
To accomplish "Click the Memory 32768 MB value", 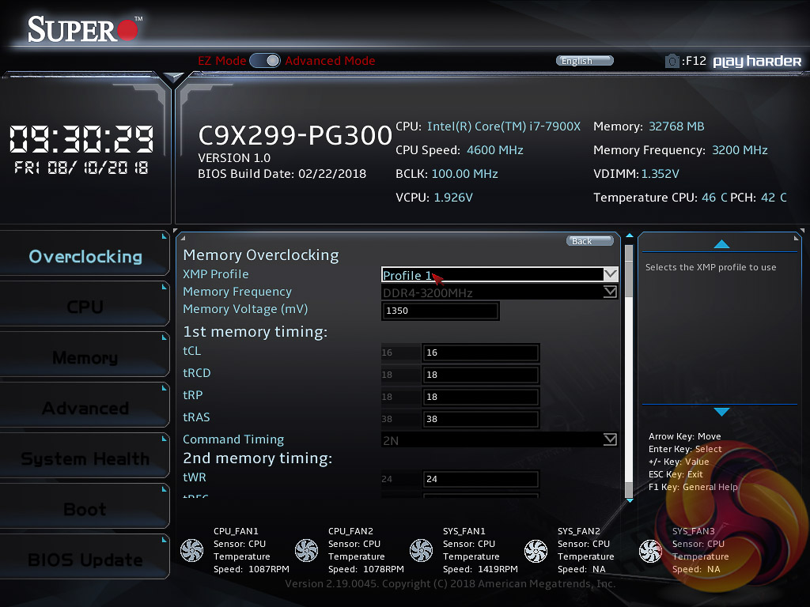I will point(676,126).
